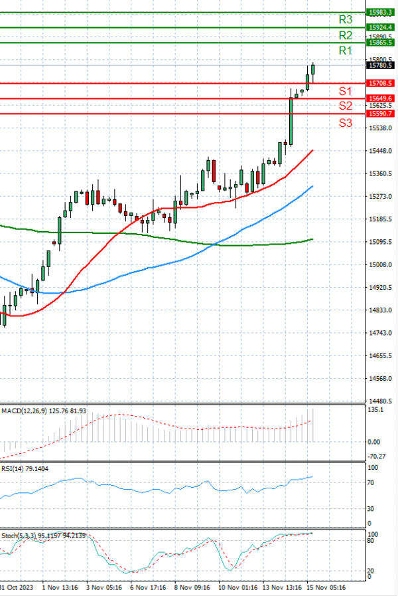Click the 13 Nov 13:16 time label
The height and width of the screenshot is (596, 398).
[282, 587]
